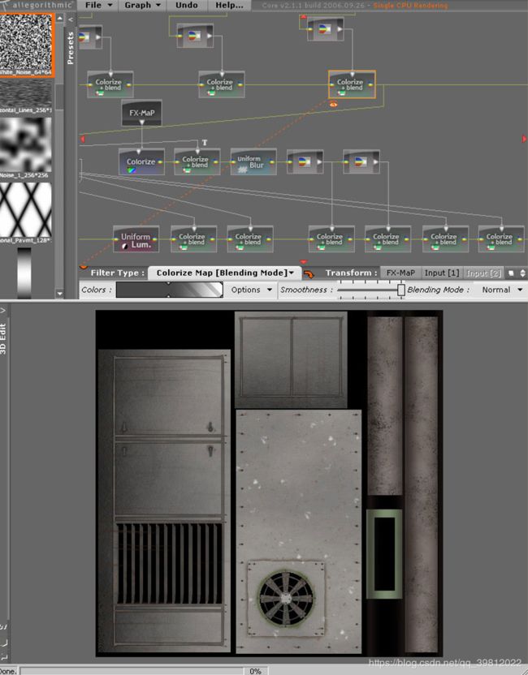Select the second Colorize + blend after Uniform Lum.
This screenshot has height=675, width=528.
point(250,239)
